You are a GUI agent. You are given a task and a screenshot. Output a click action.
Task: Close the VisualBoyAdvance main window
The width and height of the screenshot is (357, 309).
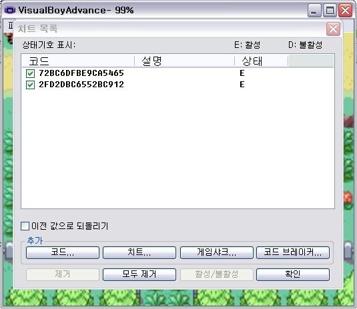click(346, 11)
